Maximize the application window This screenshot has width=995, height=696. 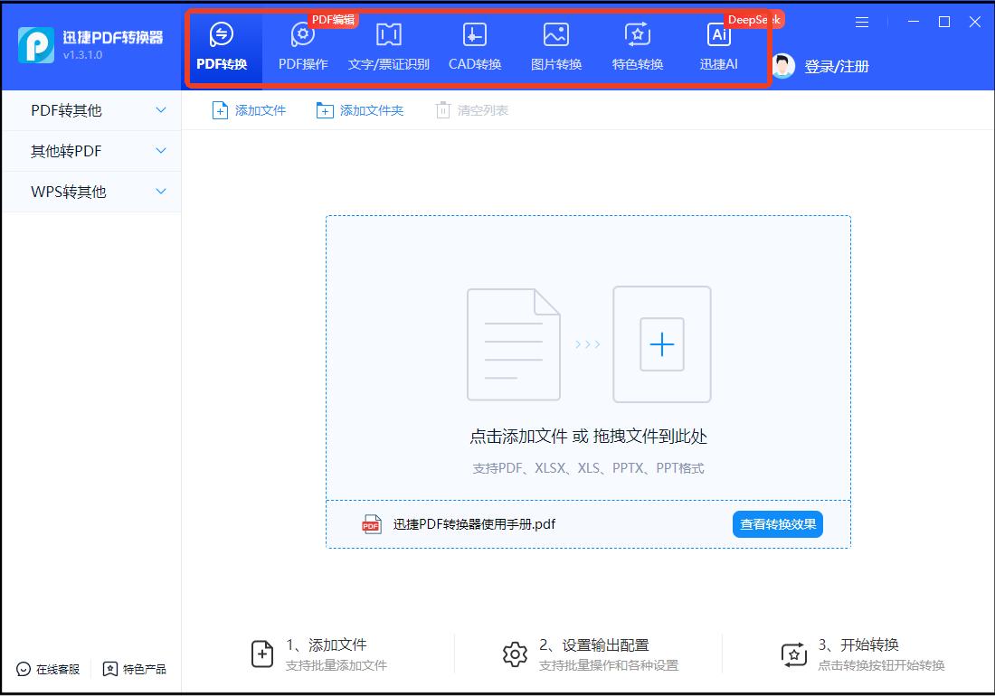[x=944, y=23]
